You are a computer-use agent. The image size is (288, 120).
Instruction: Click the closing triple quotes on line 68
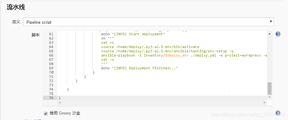click(104, 64)
